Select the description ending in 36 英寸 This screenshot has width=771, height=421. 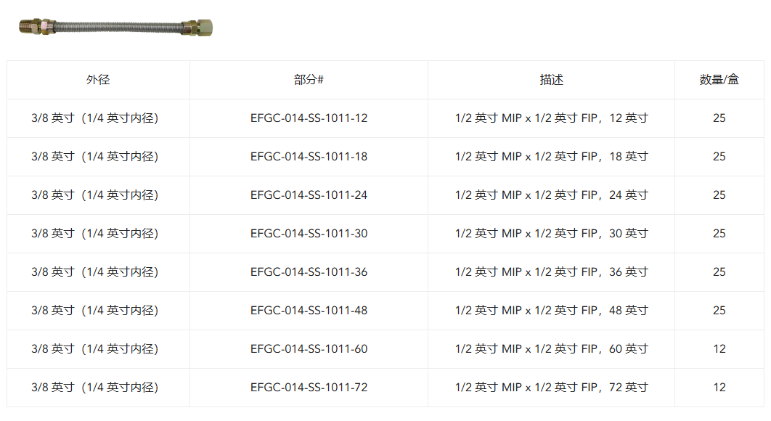551,272
